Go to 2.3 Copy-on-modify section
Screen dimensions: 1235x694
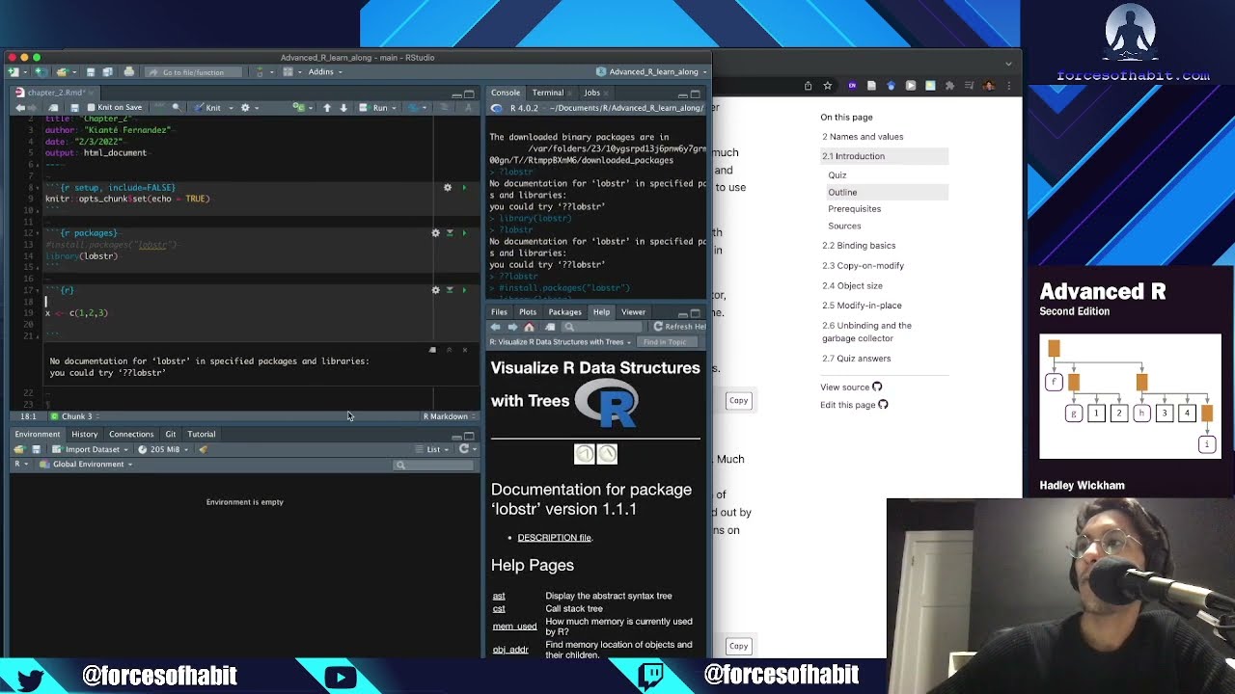click(863, 266)
